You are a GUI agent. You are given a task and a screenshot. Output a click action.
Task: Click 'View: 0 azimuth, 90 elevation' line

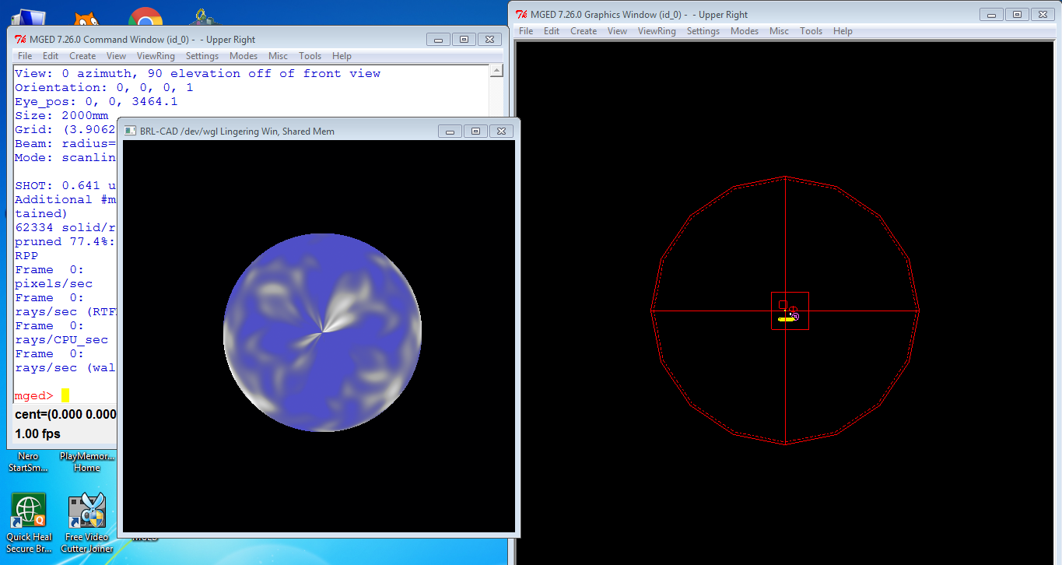pyautogui.click(x=198, y=73)
